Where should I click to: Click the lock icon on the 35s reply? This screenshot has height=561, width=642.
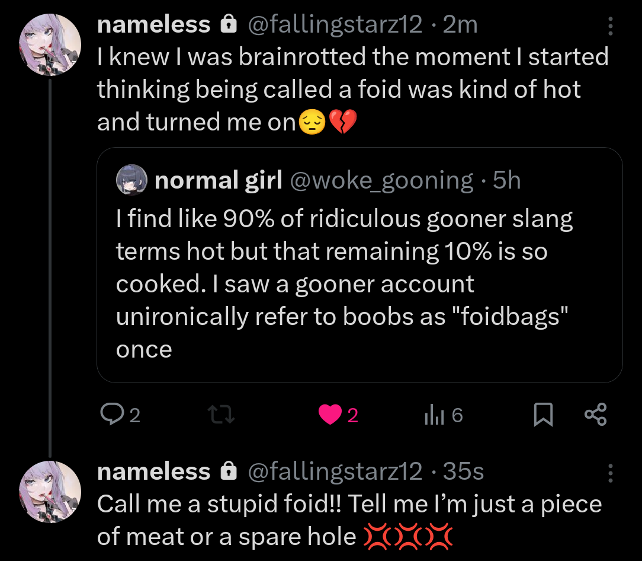[227, 471]
